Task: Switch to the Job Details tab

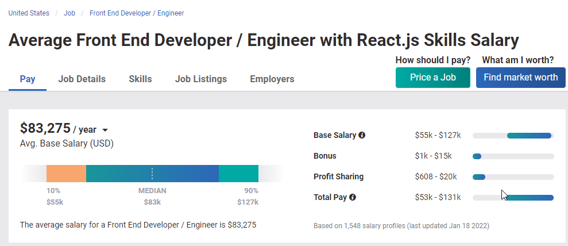Action: [x=82, y=79]
